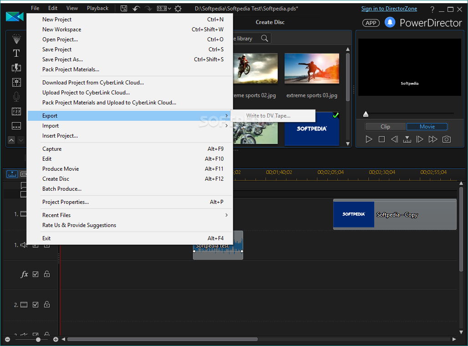This screenshot has height=346, width=468.
Task: Open the Subtitle Room icon
Action: pos(16,126)
